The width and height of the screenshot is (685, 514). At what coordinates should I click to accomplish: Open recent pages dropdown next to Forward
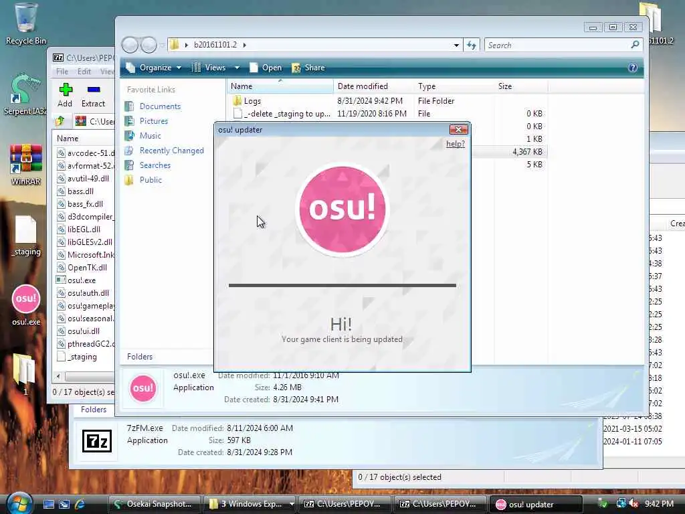(x=162, y=45)
